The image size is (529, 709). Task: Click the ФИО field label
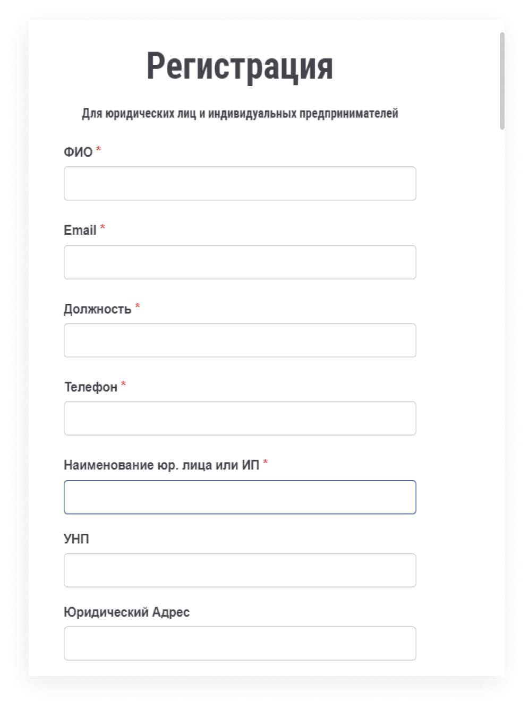(x=78, y=152)
